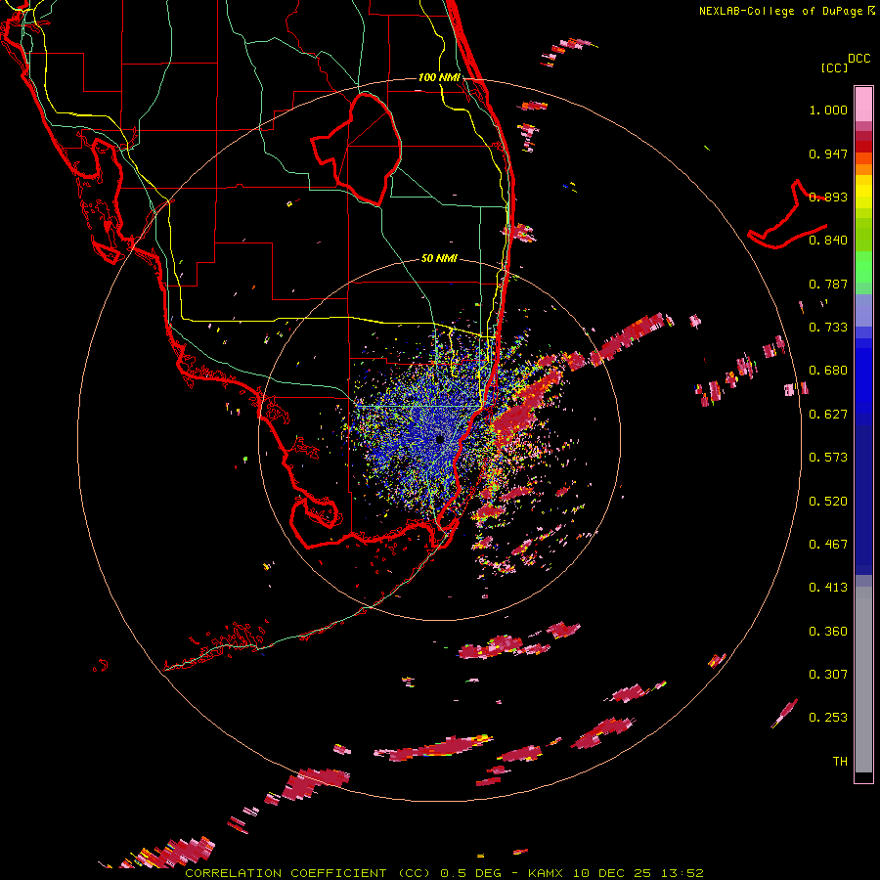Click the 0.573 scale value
Viewport: 880px width, 880px height.
(x=828, y=458)
